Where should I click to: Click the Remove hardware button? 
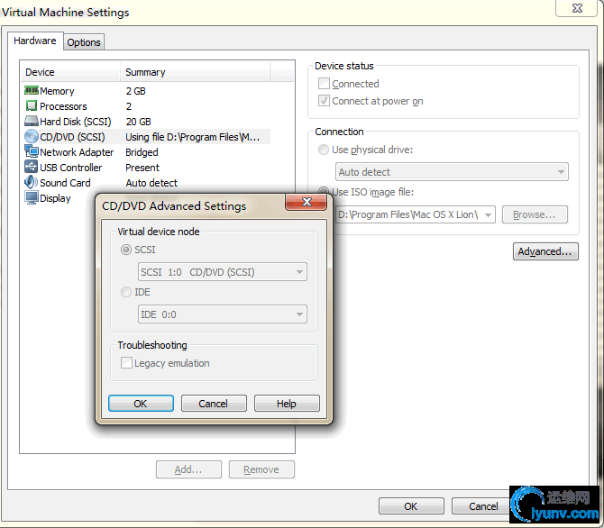coord(261,469)
